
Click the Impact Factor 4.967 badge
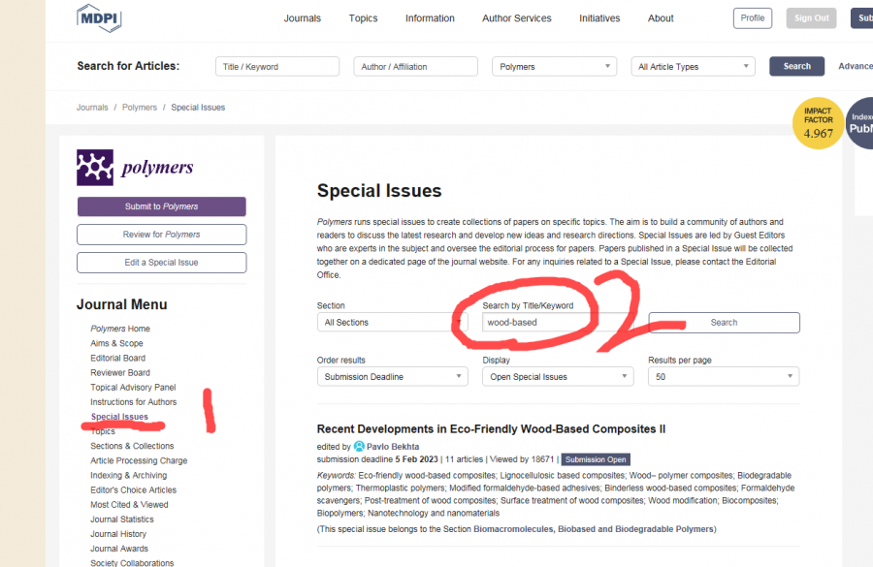pos(818,124)
